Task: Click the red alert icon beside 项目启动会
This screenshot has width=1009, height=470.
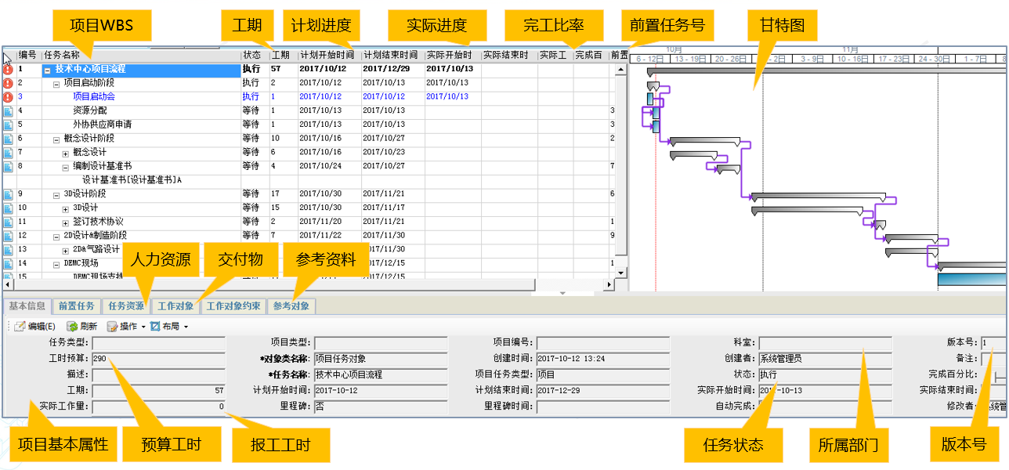Action: coord(8,97)
